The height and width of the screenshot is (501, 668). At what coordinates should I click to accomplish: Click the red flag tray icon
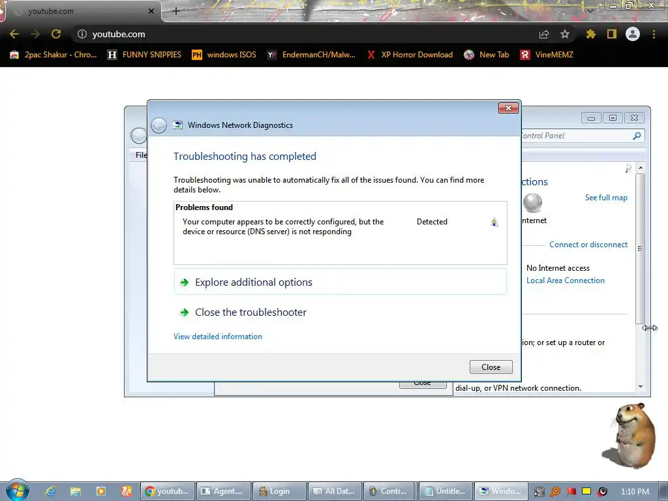pos(571,492)
